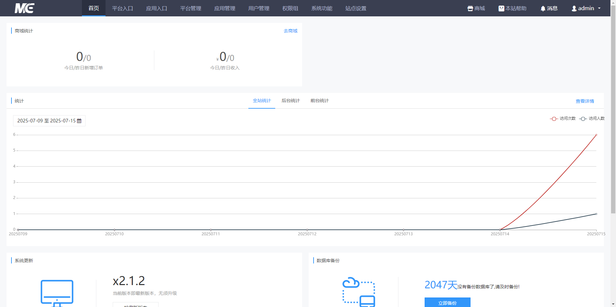Screen dimensions: 616x307
Task: Open the 用户管理 menu
Action: 259,8
